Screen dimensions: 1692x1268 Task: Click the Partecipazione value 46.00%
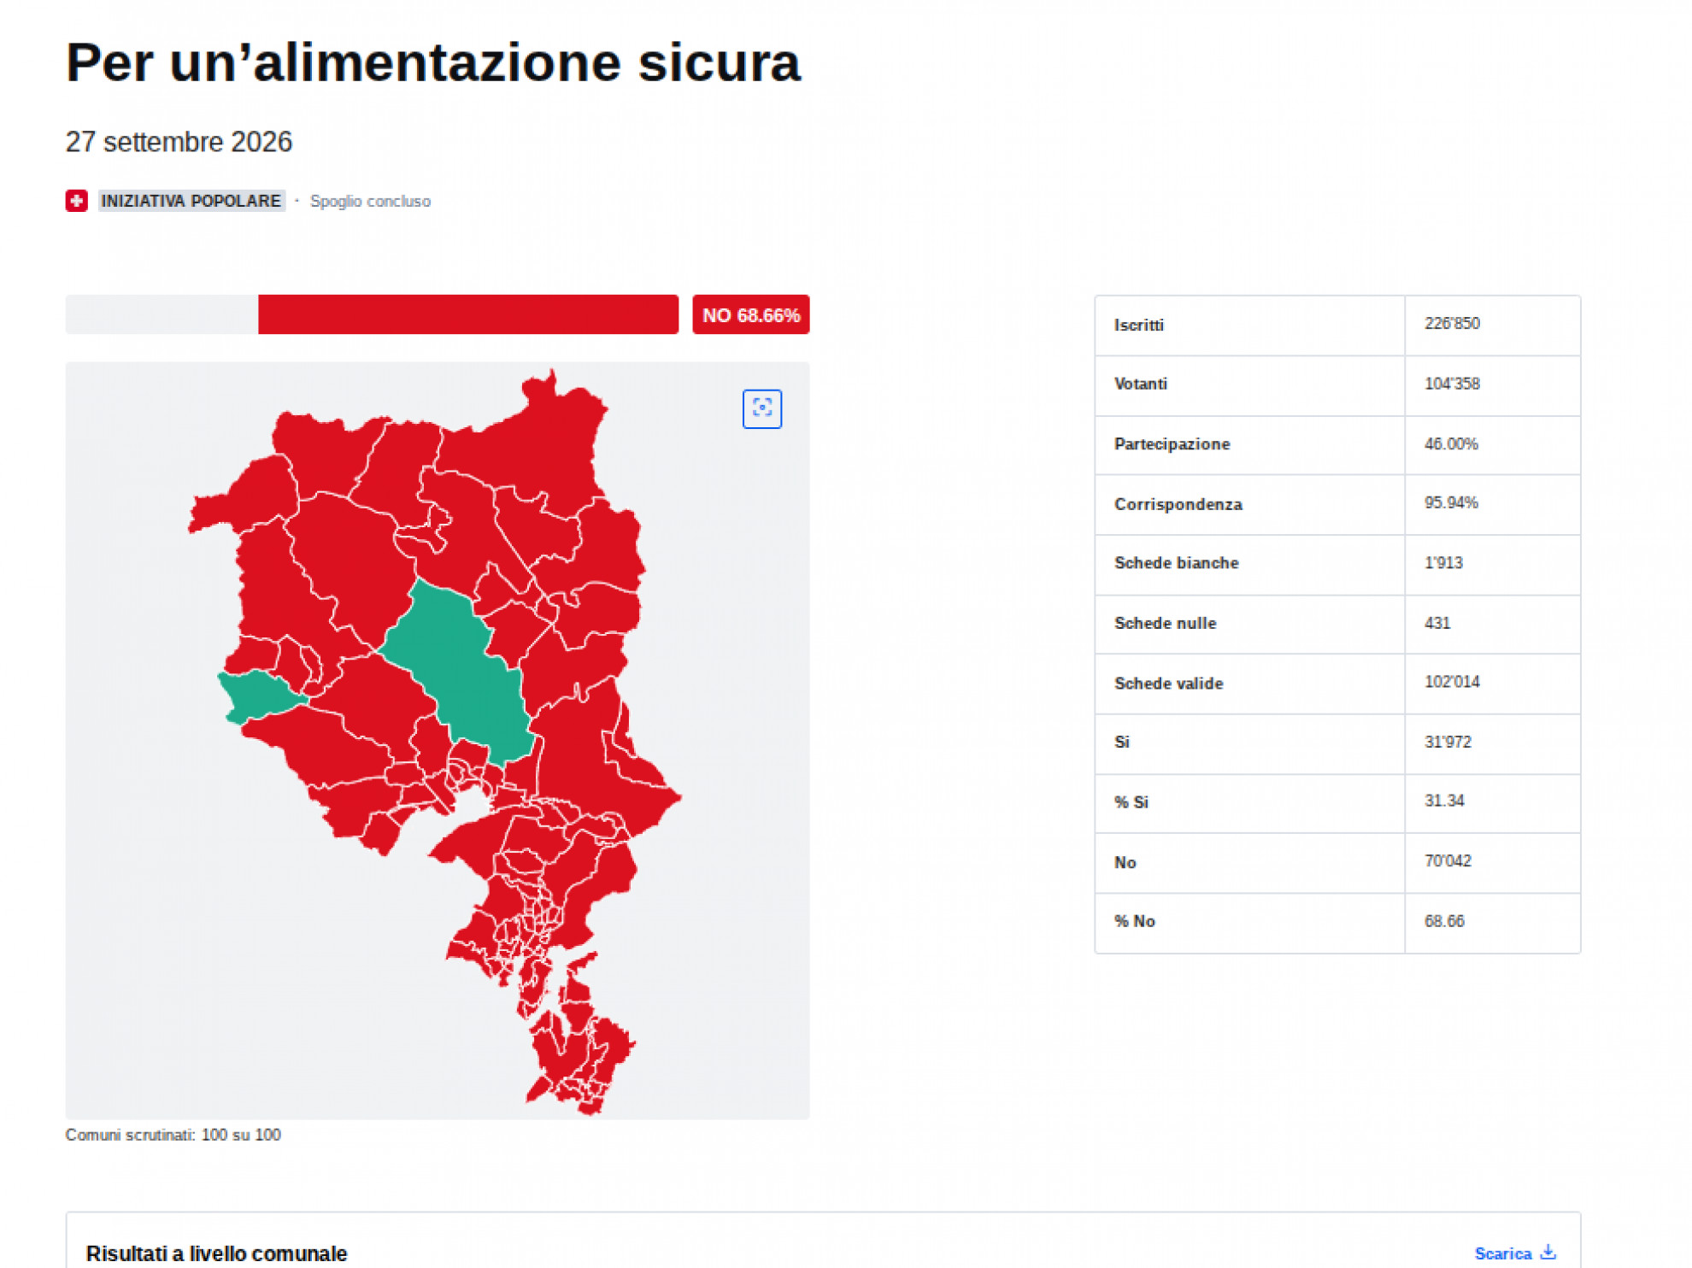(x=1451, y=443)
